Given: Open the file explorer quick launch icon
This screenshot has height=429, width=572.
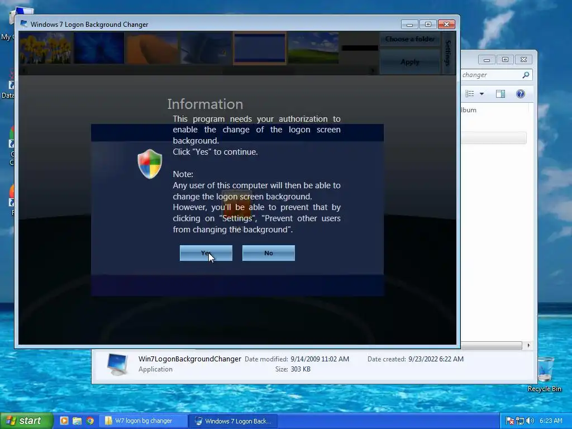Looking at the screenshot, I should 77,421.
